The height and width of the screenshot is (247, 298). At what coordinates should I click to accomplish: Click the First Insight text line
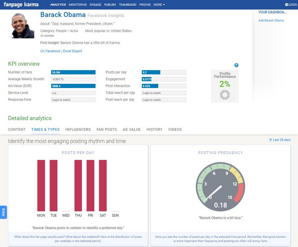[80, 43]
